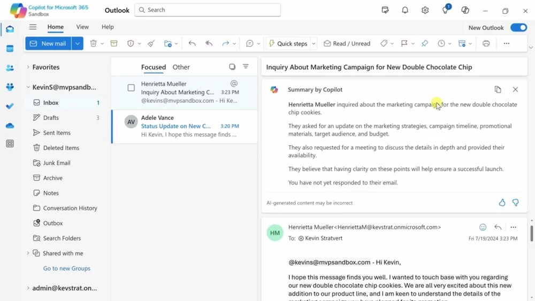
Task: Click the Reply All arrow icon
Action: click(209, 43)
